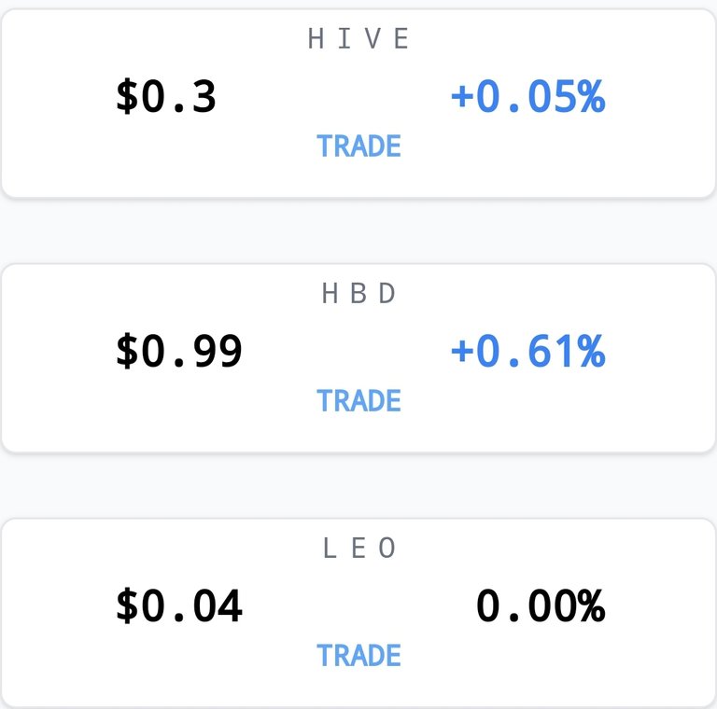This screenshot has height=709, width=717.
Task: Select the HIVE token title
Action: 358,38
